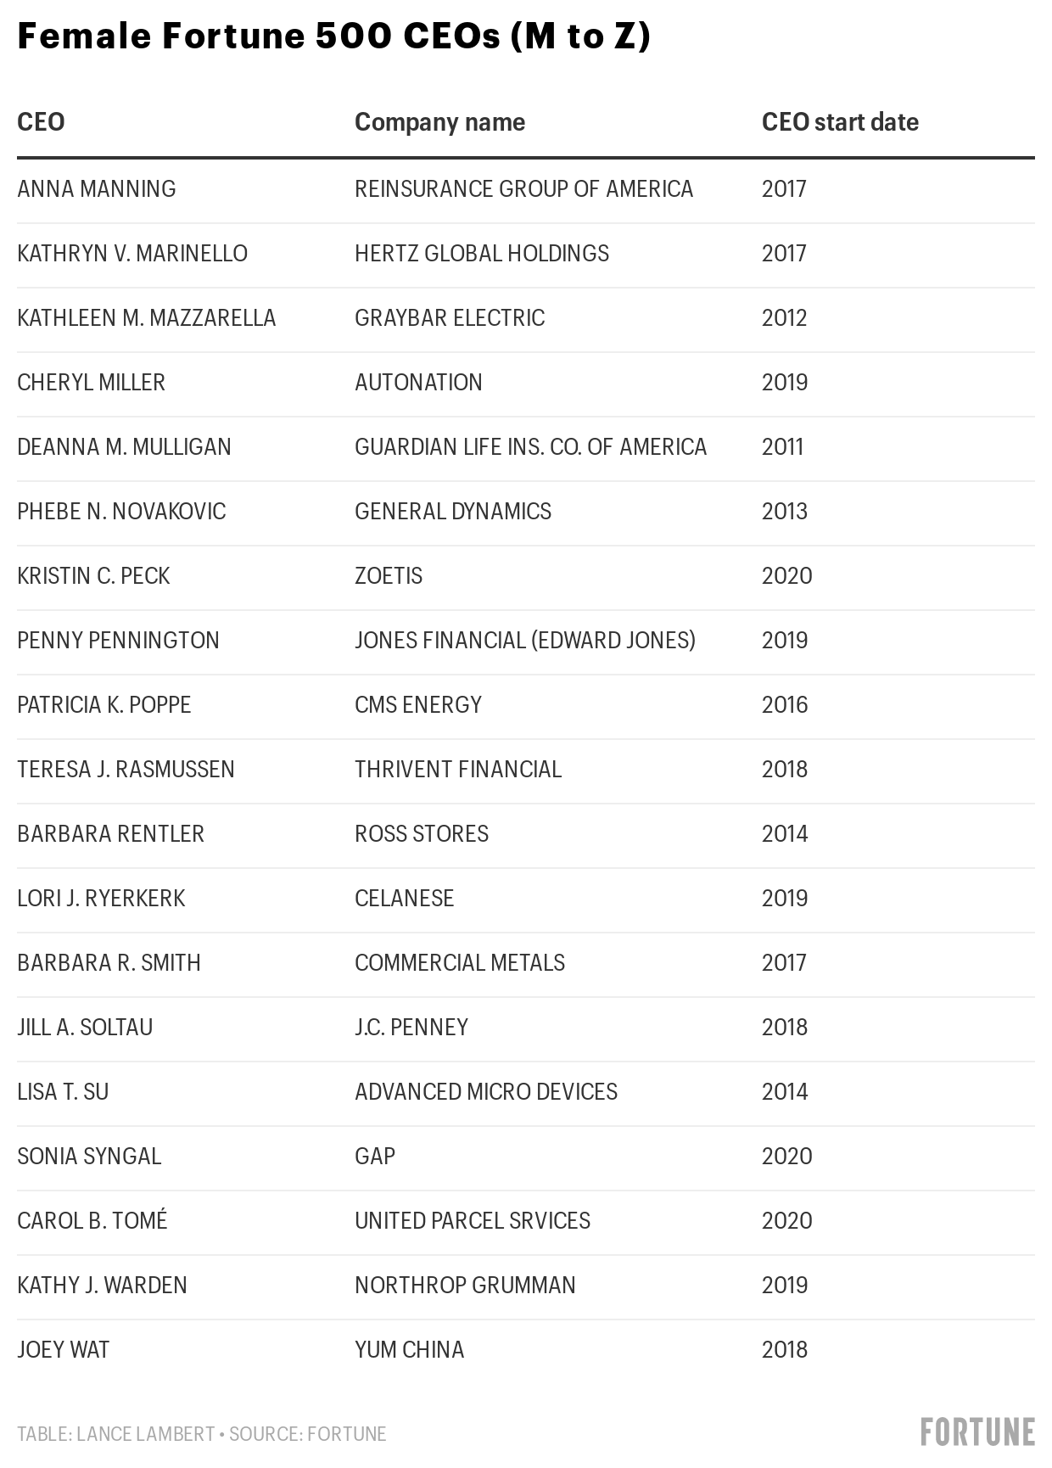Click the Hertz Global Holdings company cell
Screen dimensions: 1052x1468
482,253
